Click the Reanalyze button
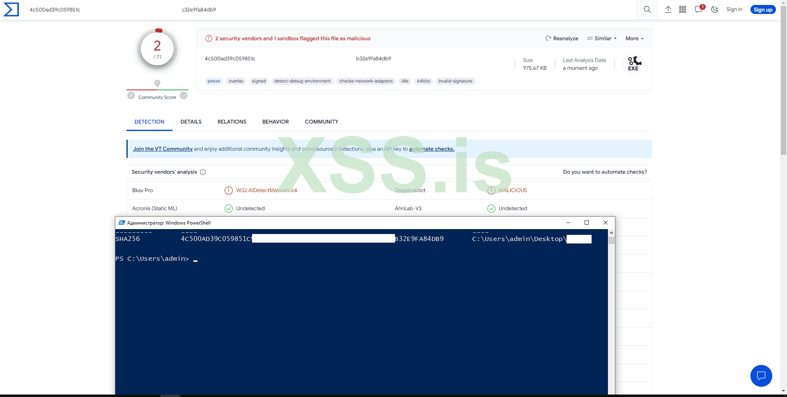 click(x=562, y=39)
